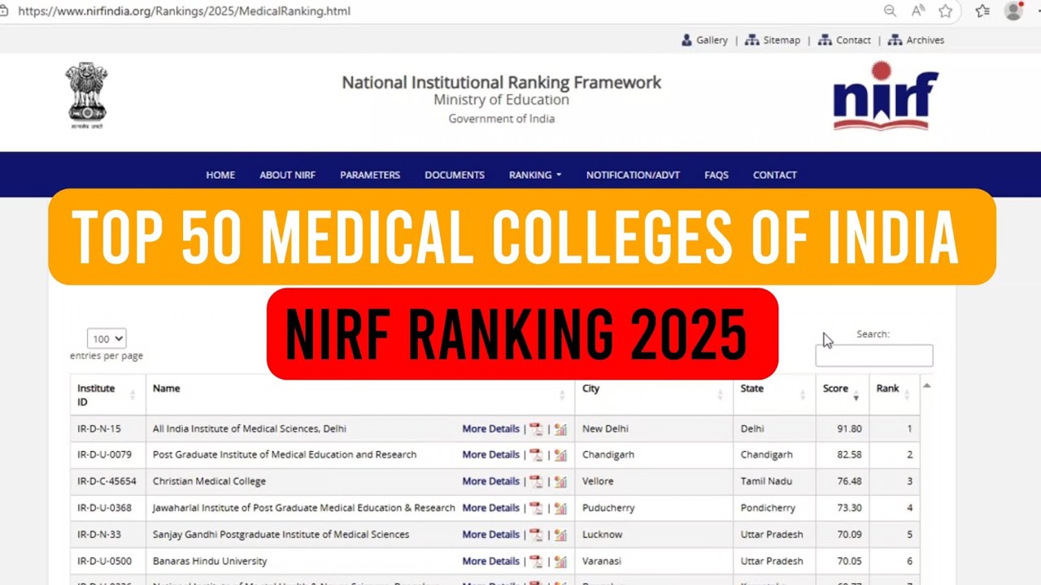Click the page URL in the address bar
The width and height of the screenshot is (1041, 585).
(x=184, y=11)
